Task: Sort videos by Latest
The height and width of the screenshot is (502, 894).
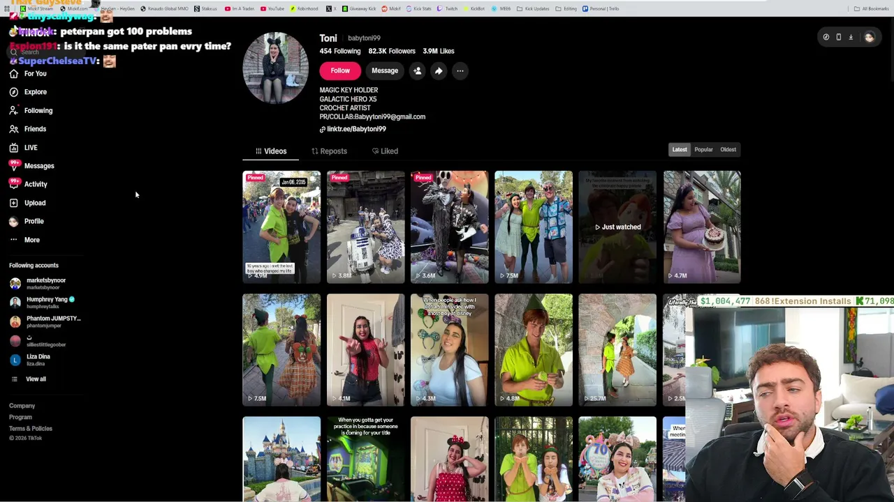Action: (x=680, y=149)
